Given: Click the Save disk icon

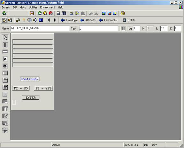Looking at the screenshot, I should coord(32,13).
